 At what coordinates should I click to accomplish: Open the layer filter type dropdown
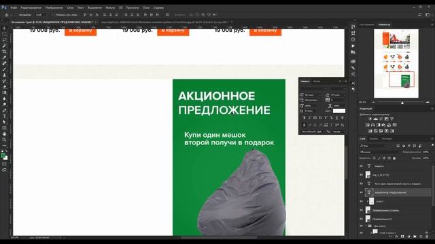point(373,146)
